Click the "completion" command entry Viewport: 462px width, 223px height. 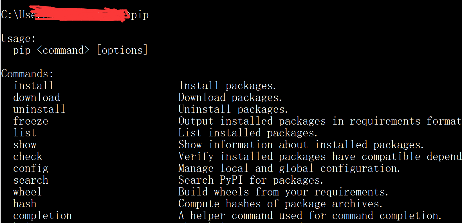click(42, 215)
